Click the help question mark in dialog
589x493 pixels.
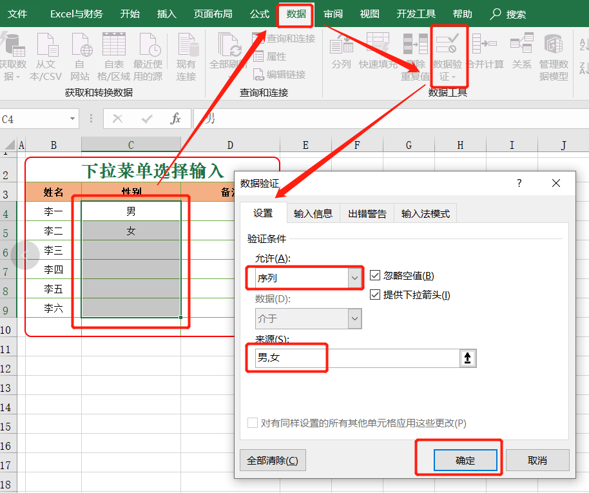click(519, 184)
